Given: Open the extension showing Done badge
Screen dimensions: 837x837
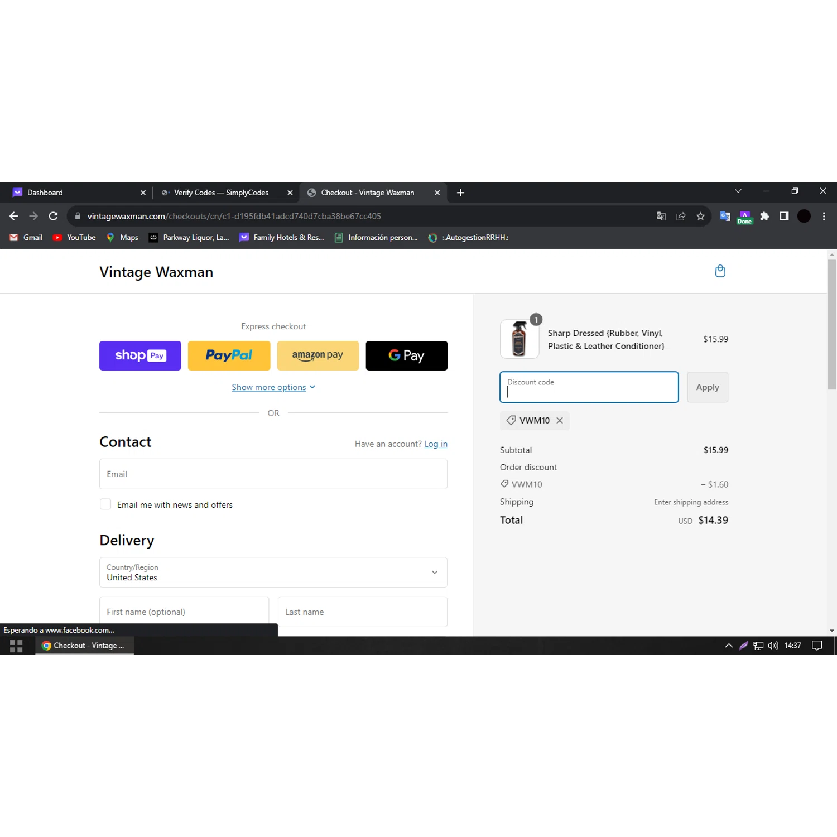Looking at the screenshot, I should click(744, 217).
